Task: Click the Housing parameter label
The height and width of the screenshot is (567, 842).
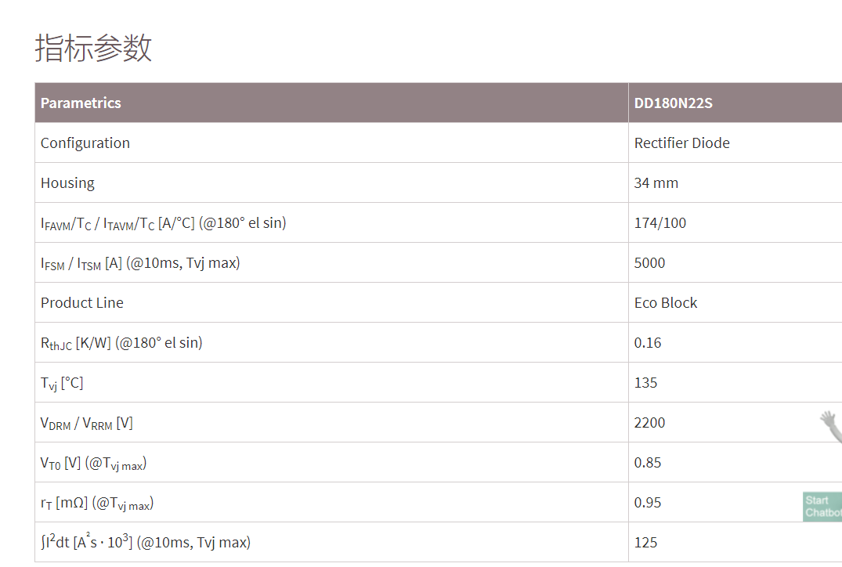Action: click(67, 182)
